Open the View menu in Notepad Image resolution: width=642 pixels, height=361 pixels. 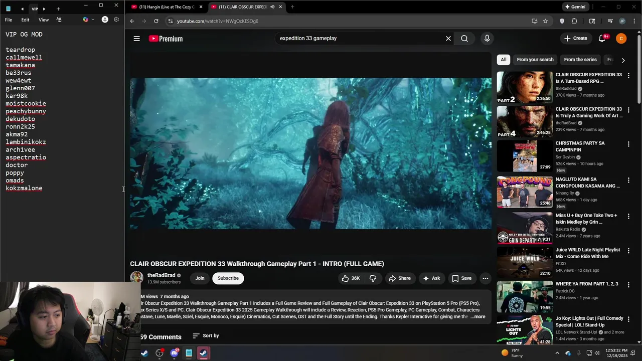(44, 20)
